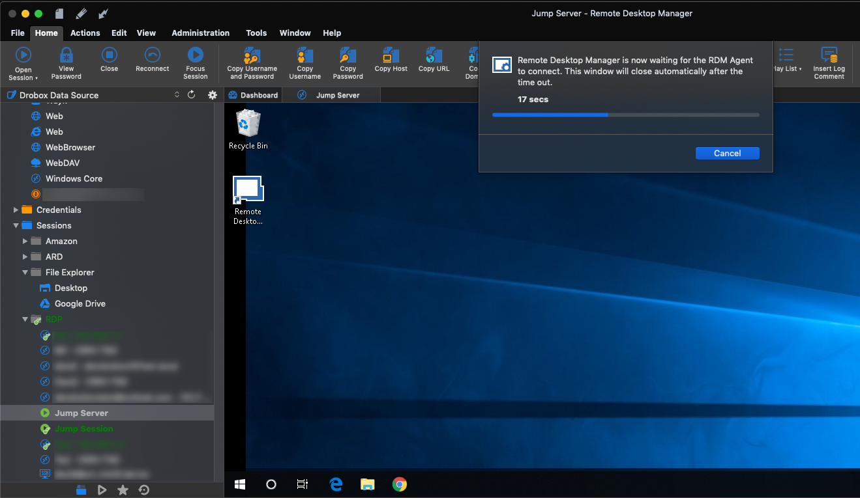
Task: Show favorites via star icon below tree
Action: tap(123, 490)
